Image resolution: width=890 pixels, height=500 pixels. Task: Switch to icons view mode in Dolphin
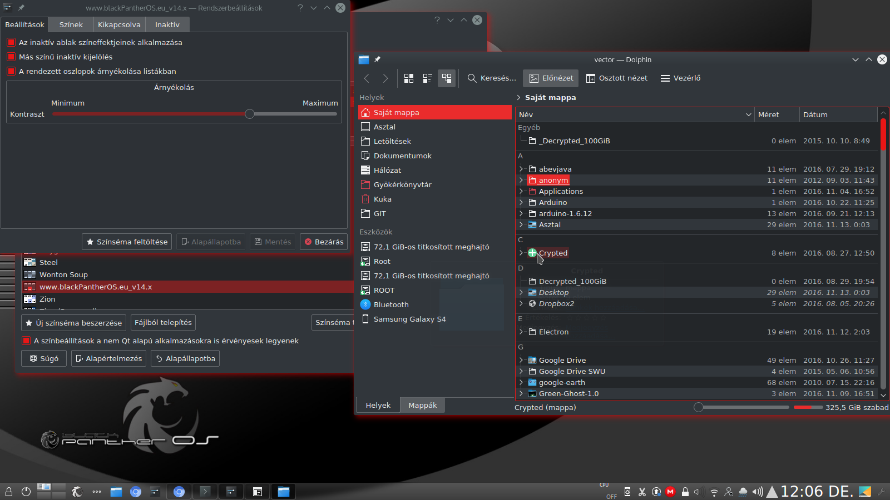click(409, 78)
